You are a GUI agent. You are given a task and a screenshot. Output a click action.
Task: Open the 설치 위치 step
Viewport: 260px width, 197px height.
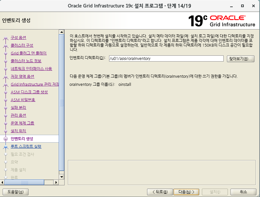(x=19, y=131)
